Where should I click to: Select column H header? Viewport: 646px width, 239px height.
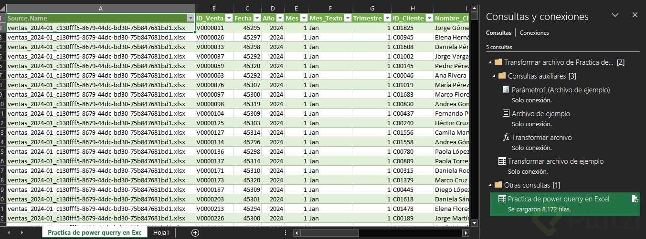[x=413, y=9]
